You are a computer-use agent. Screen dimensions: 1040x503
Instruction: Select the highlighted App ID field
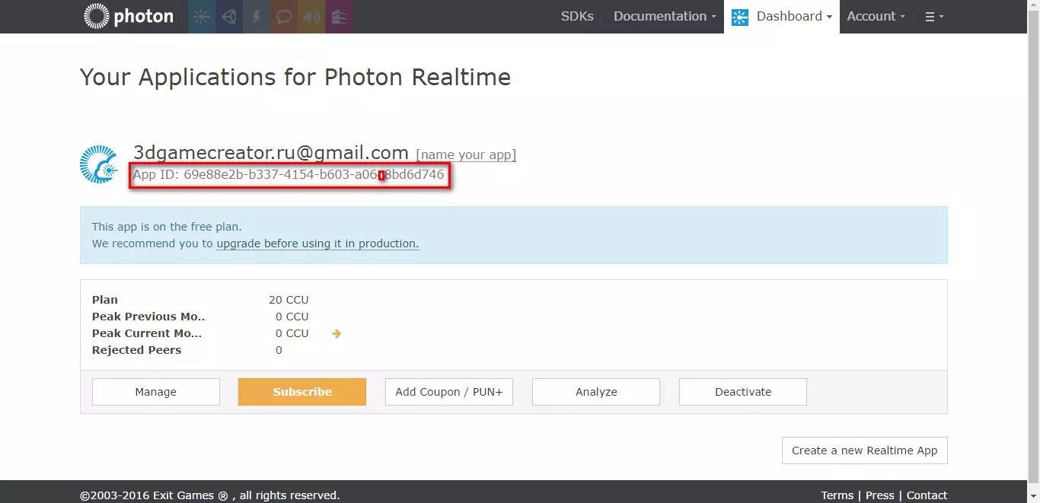289,174
